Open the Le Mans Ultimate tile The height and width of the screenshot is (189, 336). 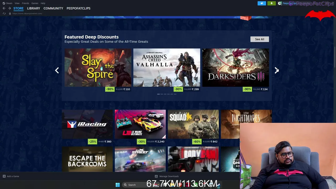click(140, 124)
